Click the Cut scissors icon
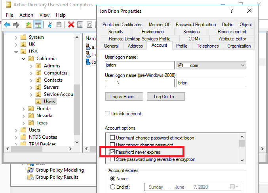The image size is (268, 193). click(50, 25)
